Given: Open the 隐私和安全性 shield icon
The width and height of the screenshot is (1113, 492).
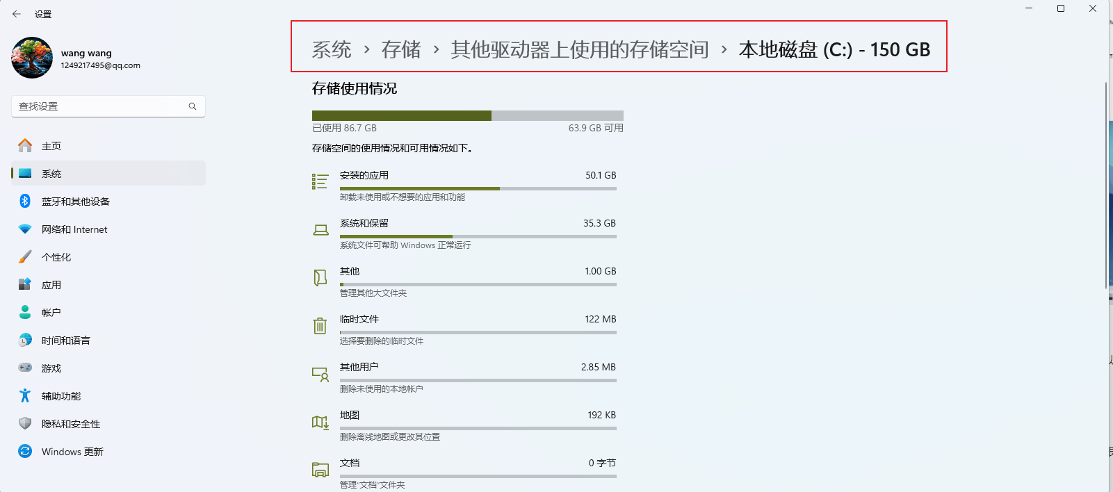Looking at the screenshot, I should [25, 423].
